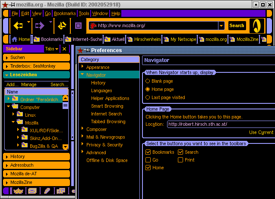Click the throbber logo next to Search

tap(256, 26)
